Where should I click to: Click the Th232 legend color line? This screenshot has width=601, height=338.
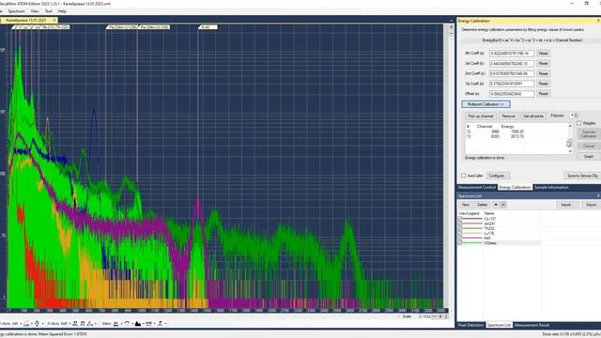pos(472,228)
